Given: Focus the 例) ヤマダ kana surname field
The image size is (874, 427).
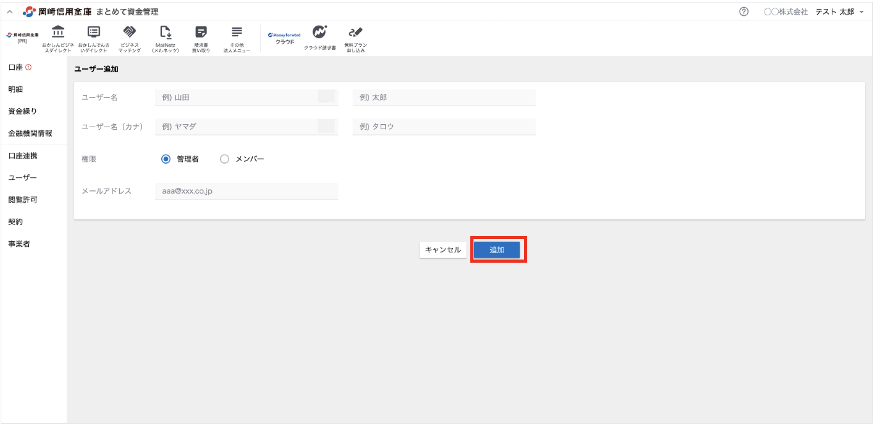Looking at the screenshot, I should click(x=246, y=127).
